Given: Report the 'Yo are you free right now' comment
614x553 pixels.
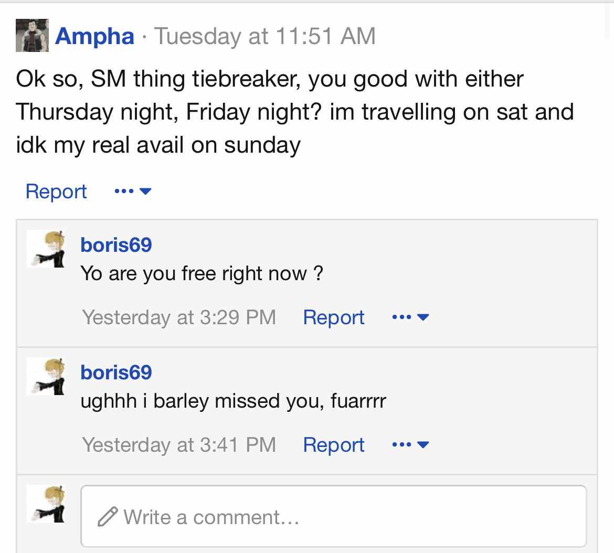Looking at the screenshot, I should (x=334, y=317).
